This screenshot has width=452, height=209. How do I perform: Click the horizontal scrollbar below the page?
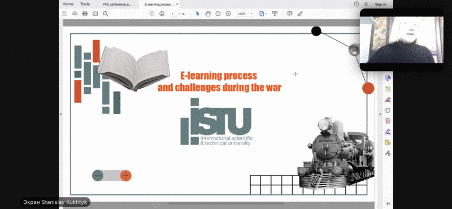tap(225, 203)
